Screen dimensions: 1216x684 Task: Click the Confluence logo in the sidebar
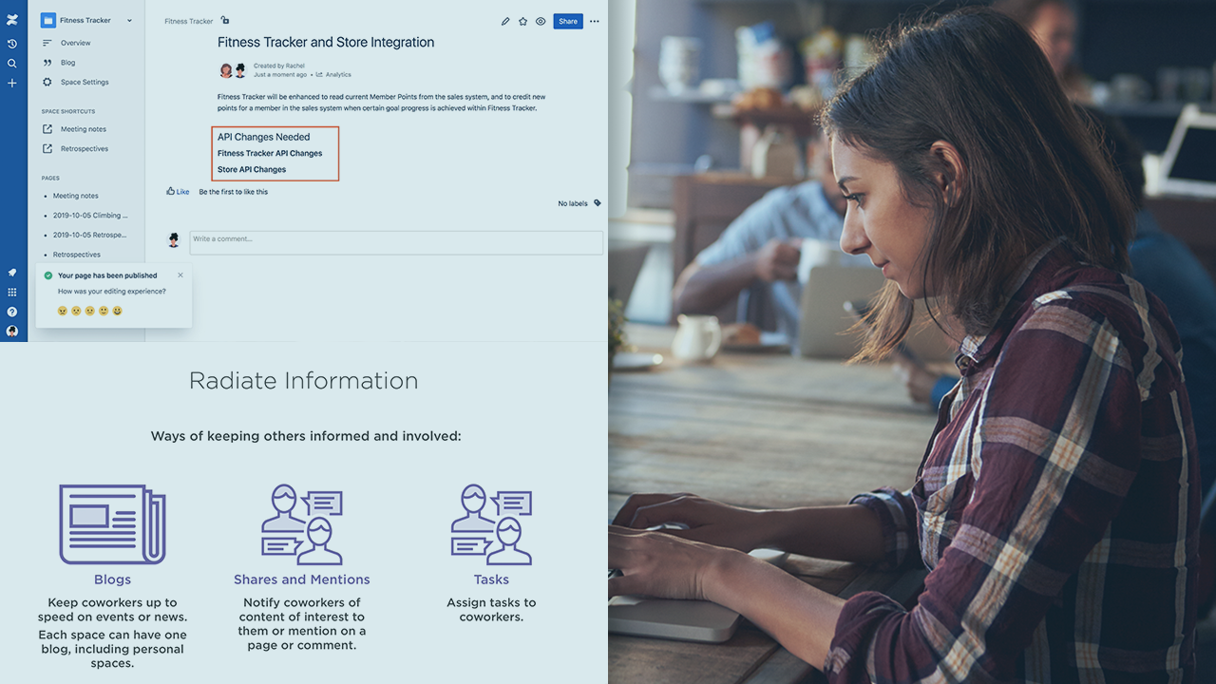[12, 20]
